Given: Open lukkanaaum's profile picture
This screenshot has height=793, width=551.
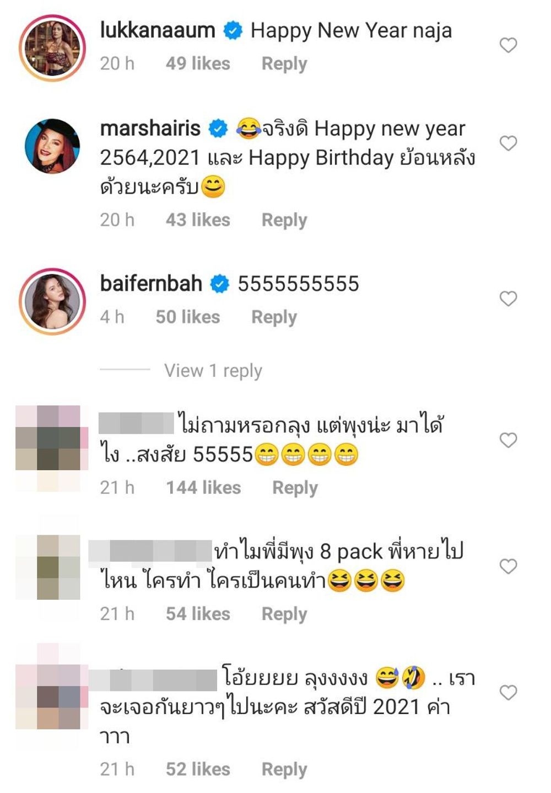Looking at the screenshot, I should (x=52, y=49).
